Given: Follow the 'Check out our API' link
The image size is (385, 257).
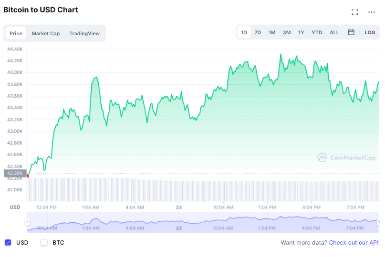Looking at the screenshot, I should click(x=354, y=243).
